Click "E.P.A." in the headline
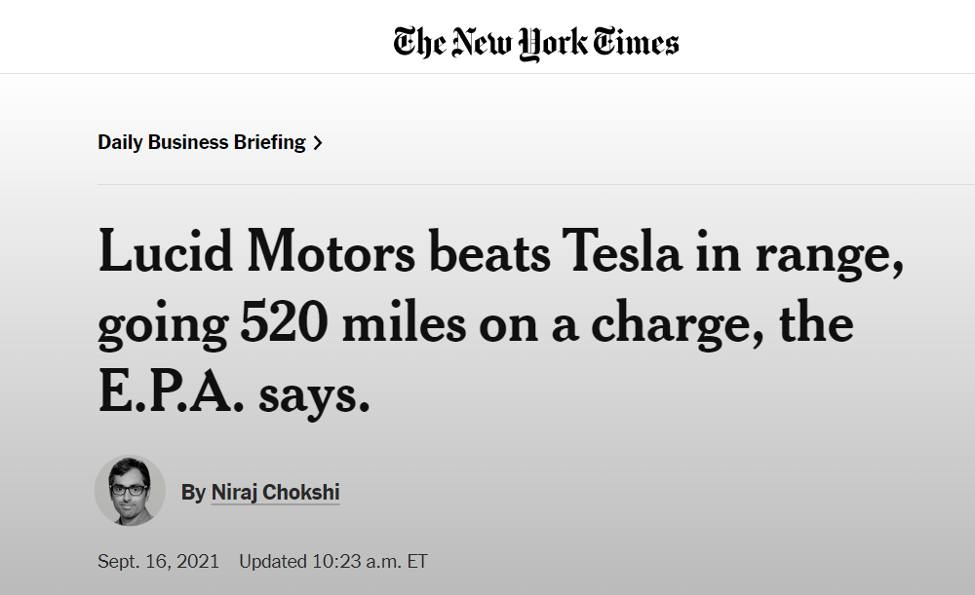 tap(170, 391)
